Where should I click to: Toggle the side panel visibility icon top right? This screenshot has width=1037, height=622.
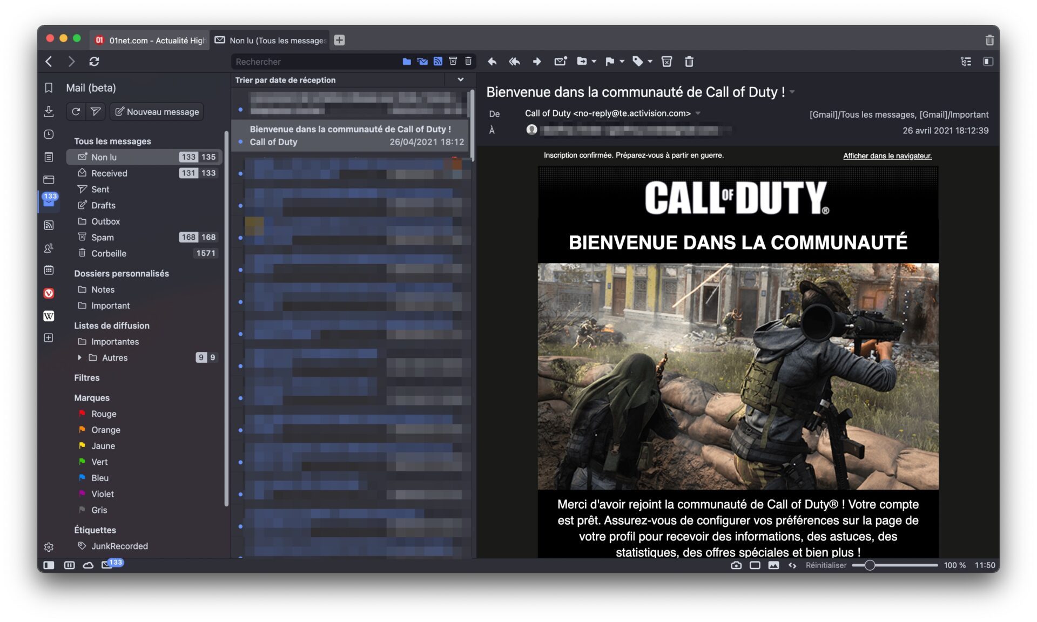point(988,62)
